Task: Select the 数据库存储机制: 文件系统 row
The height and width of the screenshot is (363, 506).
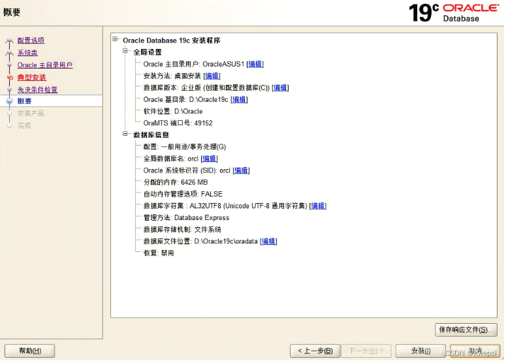Action: click(x=182, y=229)
